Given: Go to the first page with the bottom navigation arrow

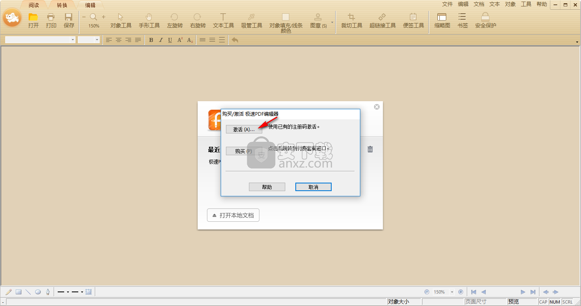Looking at the screenshot, I should tap(474, 292).
